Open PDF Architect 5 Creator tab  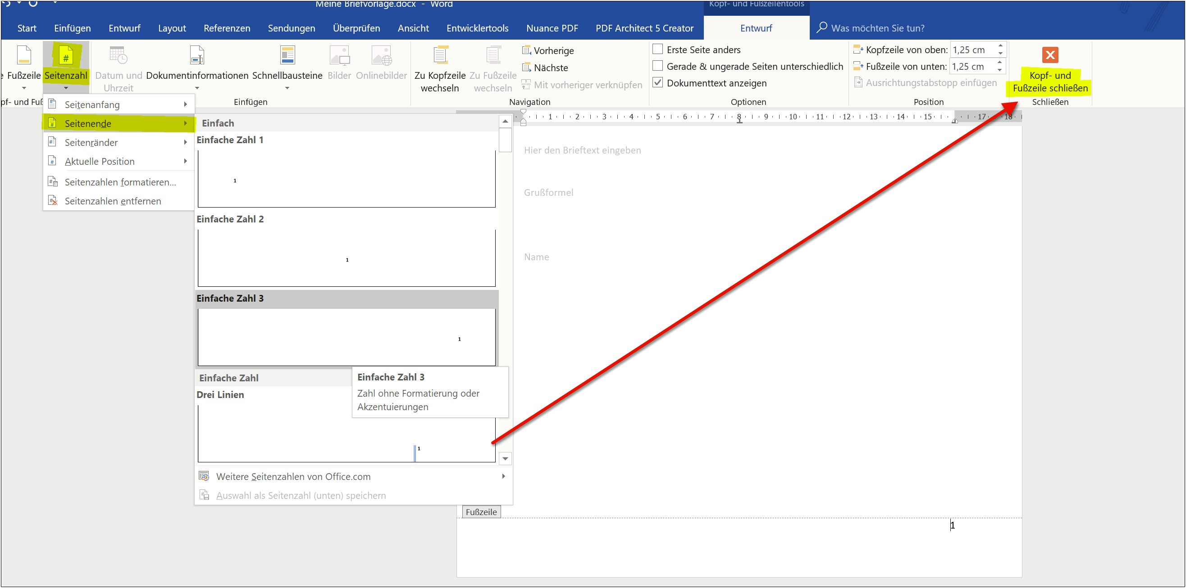[x=644, y=28]
